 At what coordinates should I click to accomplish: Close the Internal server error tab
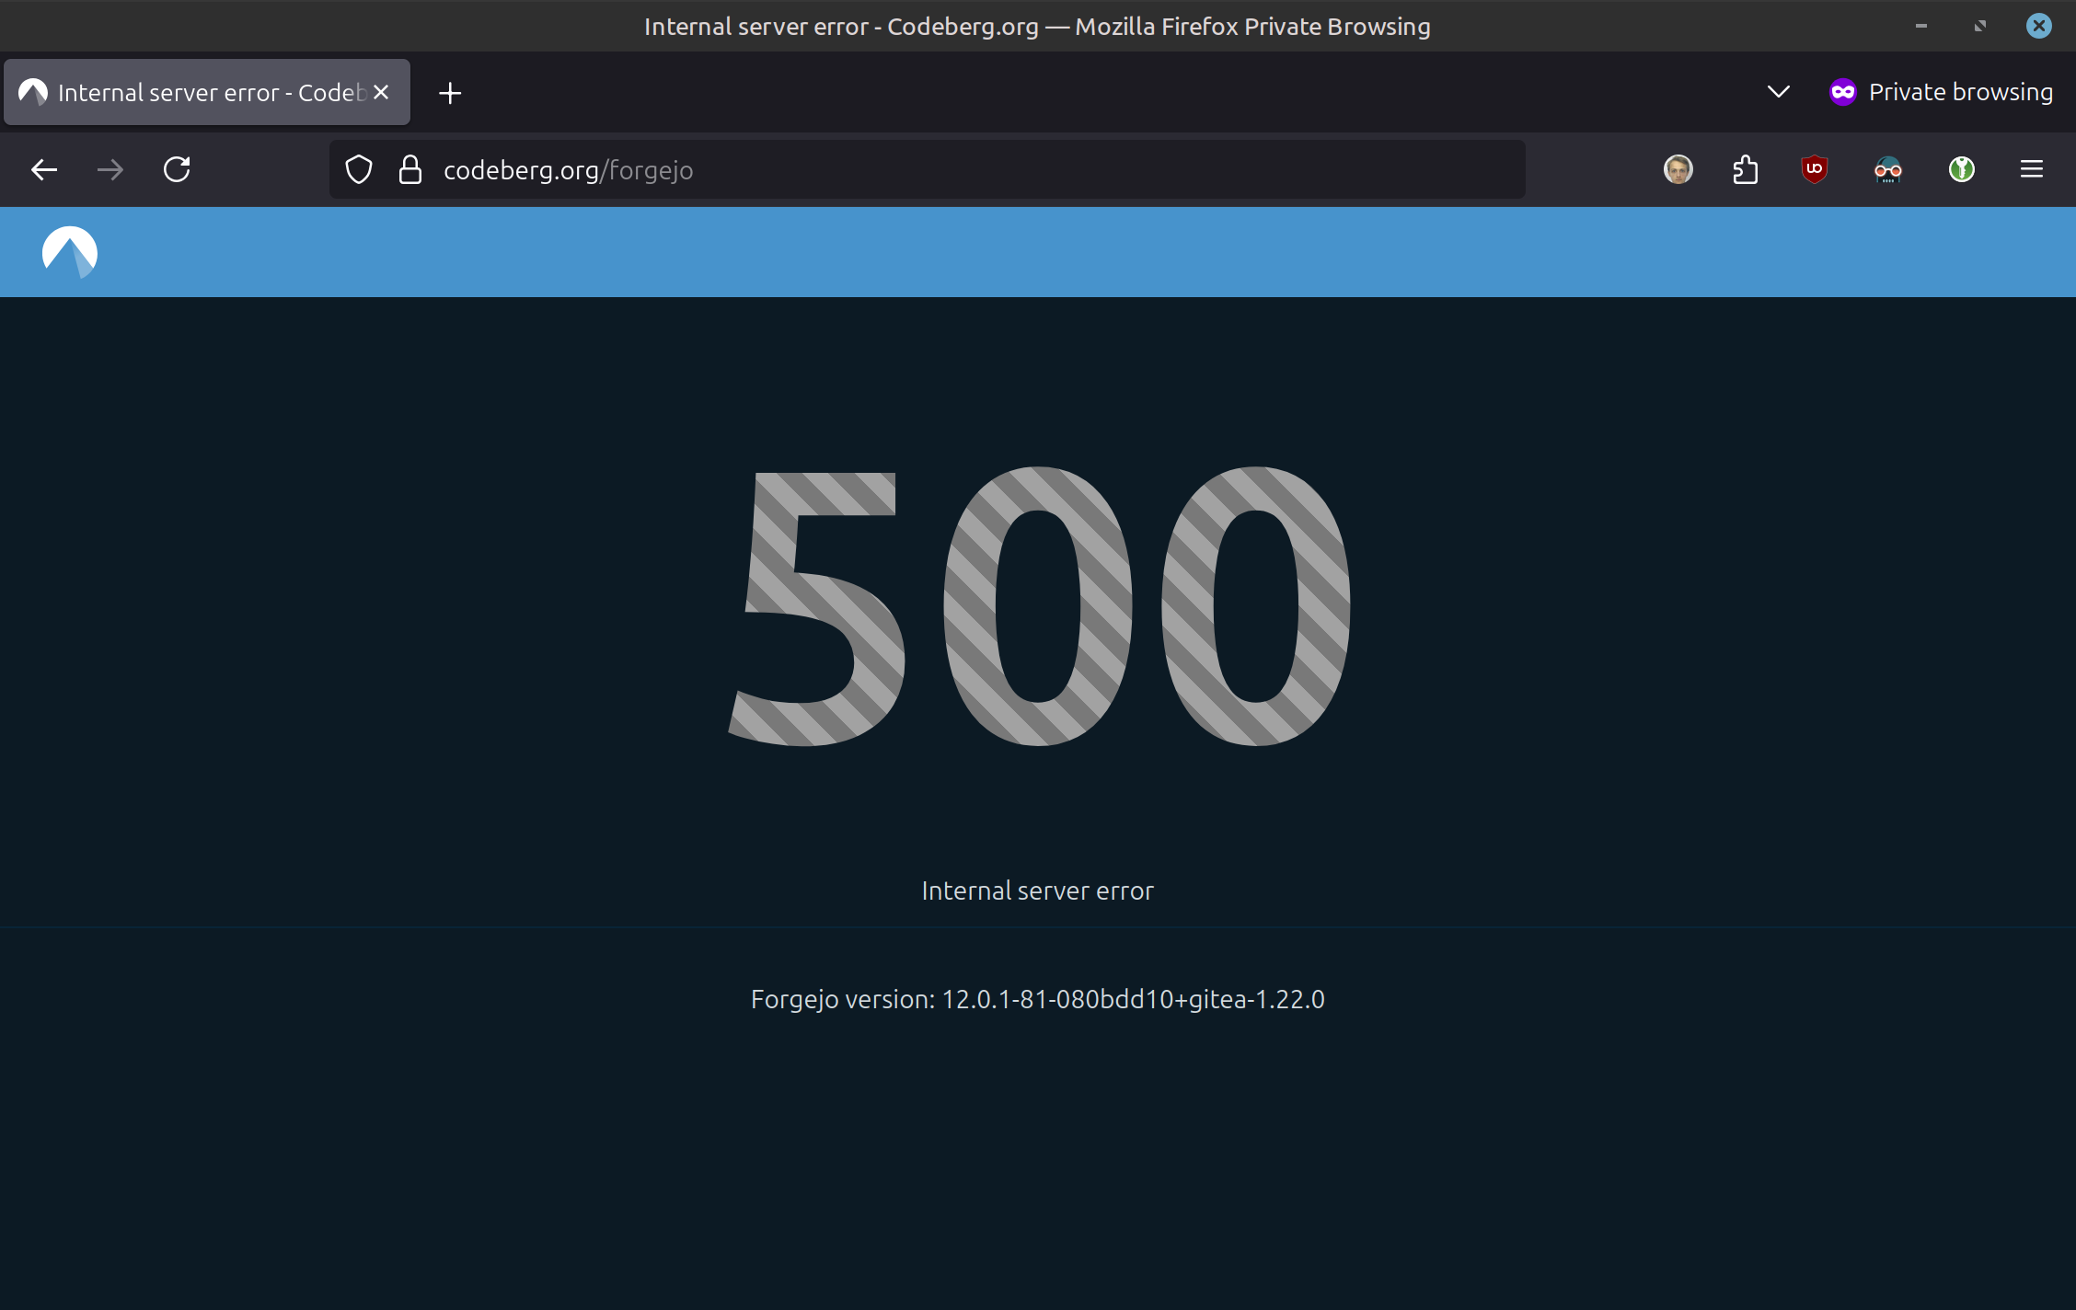click(382, 92)
